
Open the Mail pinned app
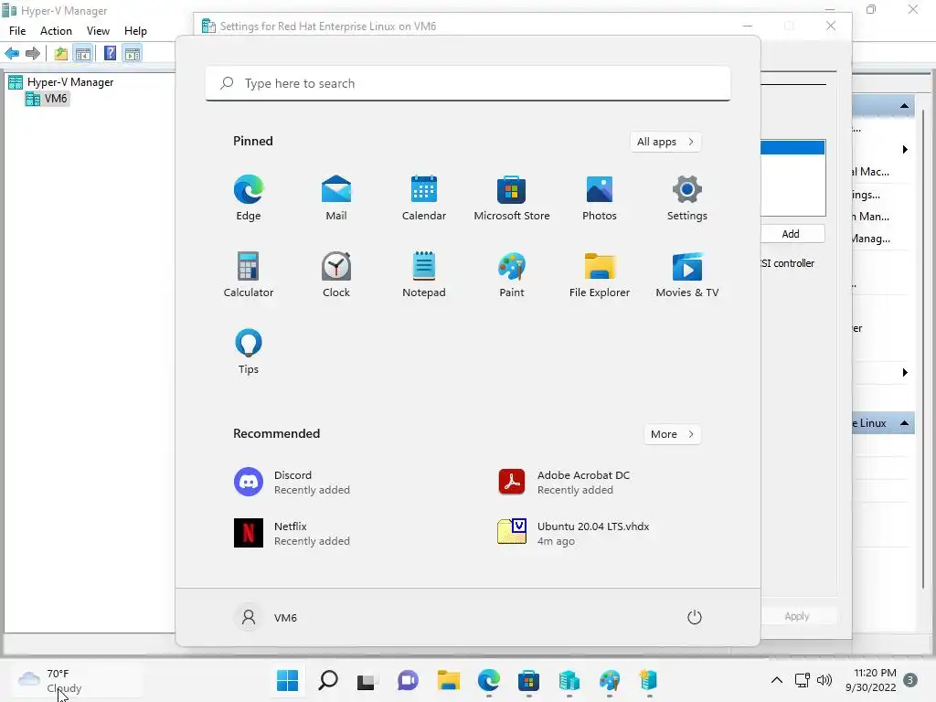coord(336,198)
